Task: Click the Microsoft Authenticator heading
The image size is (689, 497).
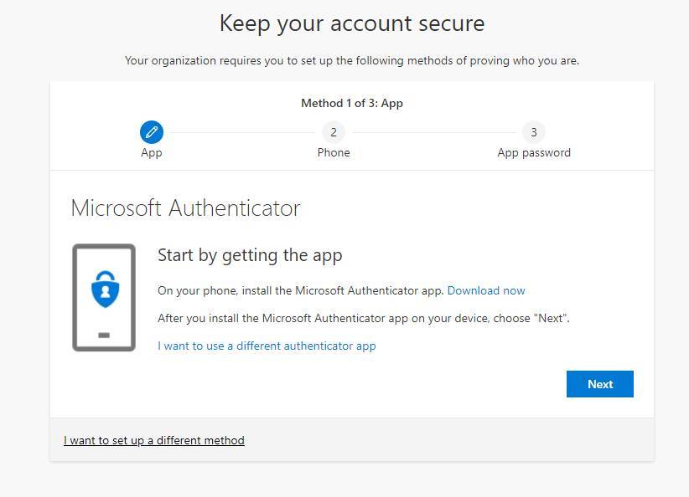Action: tap(185, 208)
